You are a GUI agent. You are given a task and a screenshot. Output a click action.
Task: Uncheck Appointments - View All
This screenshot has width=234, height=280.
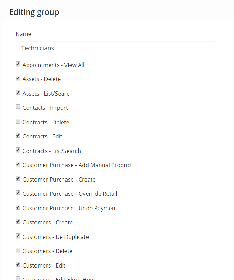pos(18,64)
